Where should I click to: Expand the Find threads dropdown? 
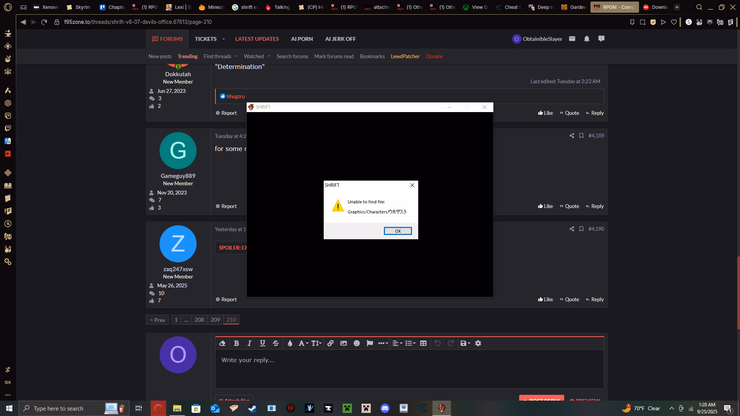tap(236, 56)
